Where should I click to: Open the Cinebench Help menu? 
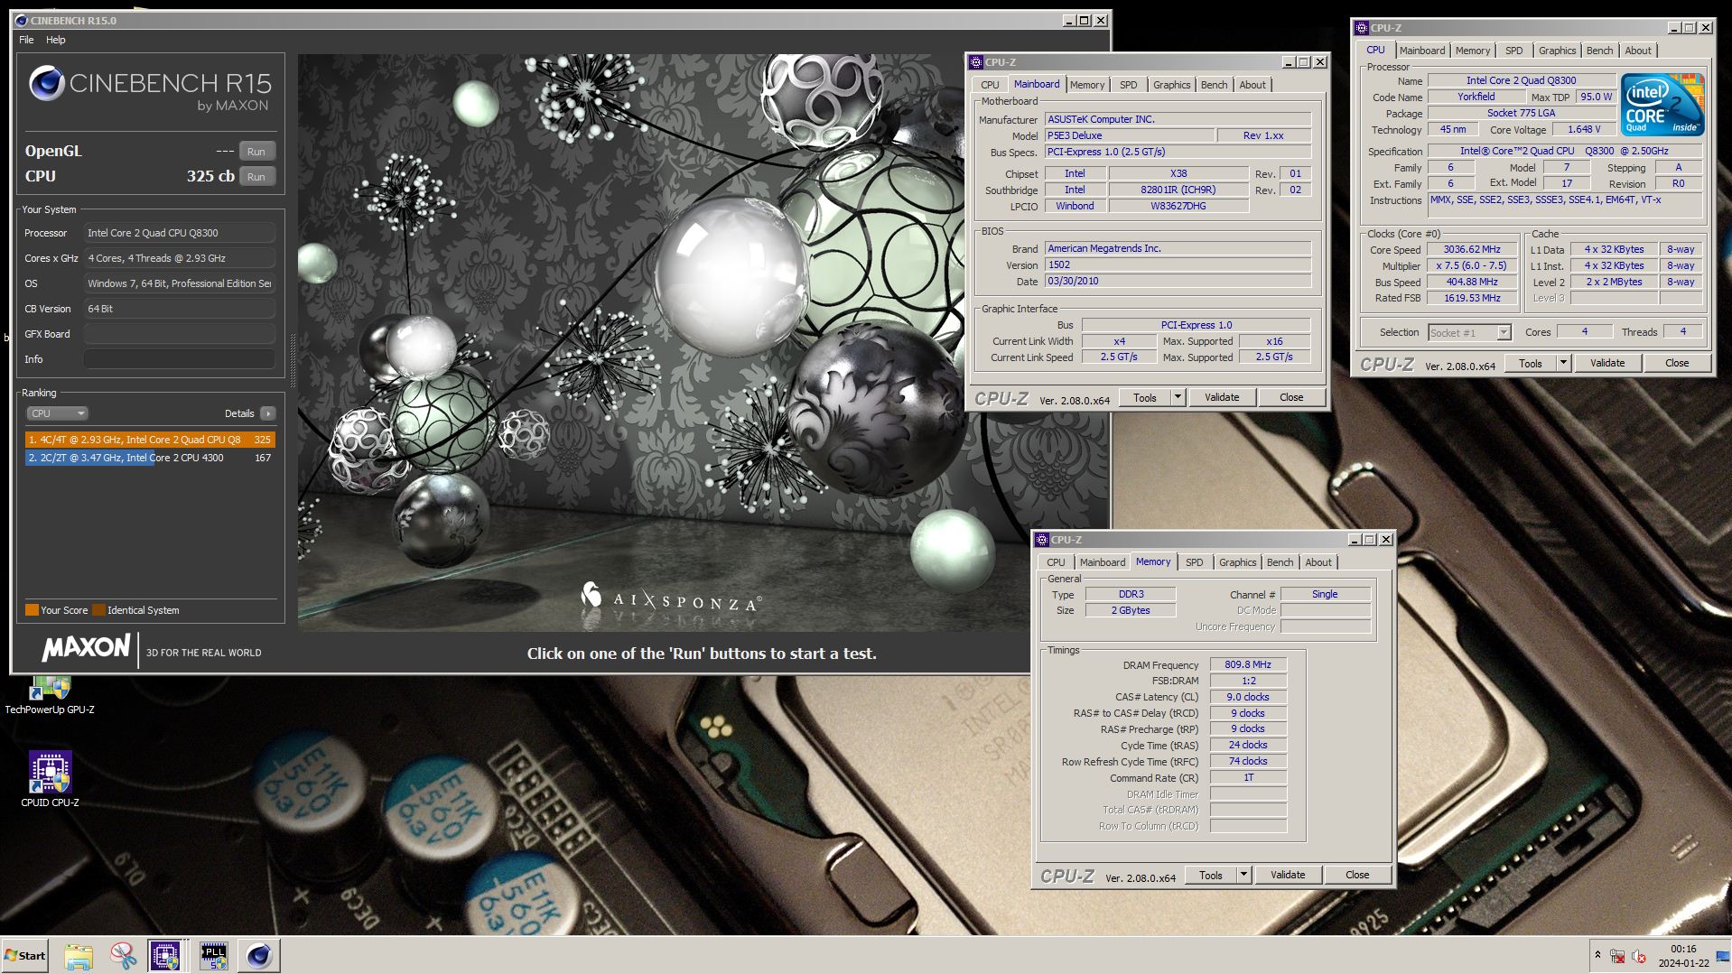[x=56, y=40]
